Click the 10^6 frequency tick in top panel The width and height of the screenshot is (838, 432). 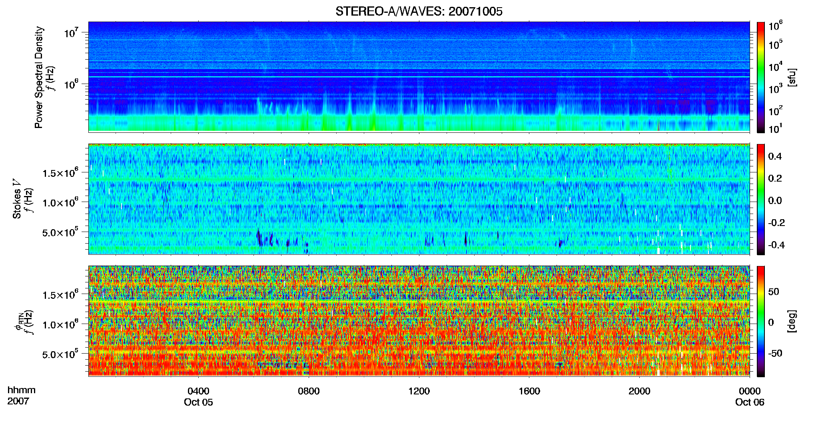[x=72, y=84]
